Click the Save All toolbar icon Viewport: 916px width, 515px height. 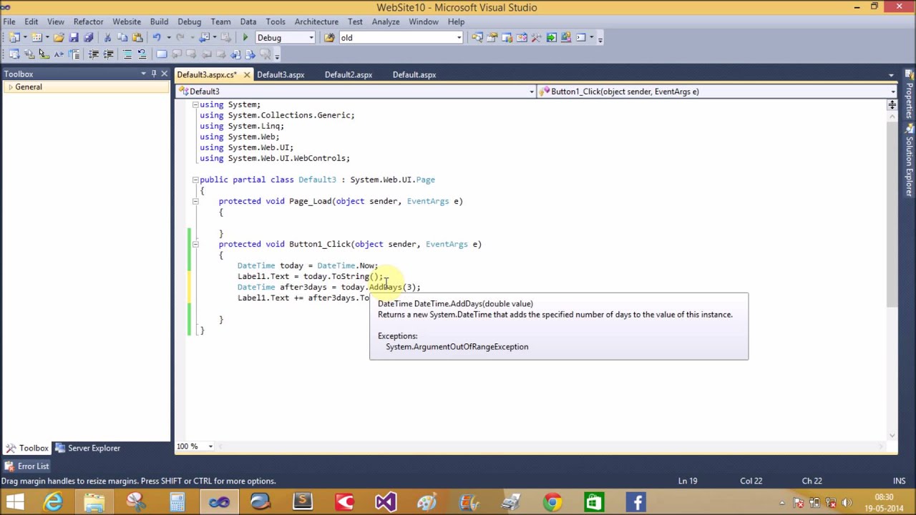pyautogui.click(x=89, y=37)
